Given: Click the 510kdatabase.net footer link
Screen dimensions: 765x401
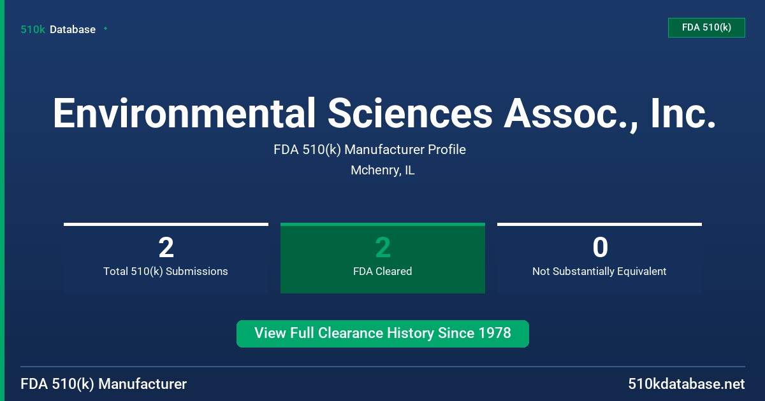Looking at the screenshot, I should point(687,384).
